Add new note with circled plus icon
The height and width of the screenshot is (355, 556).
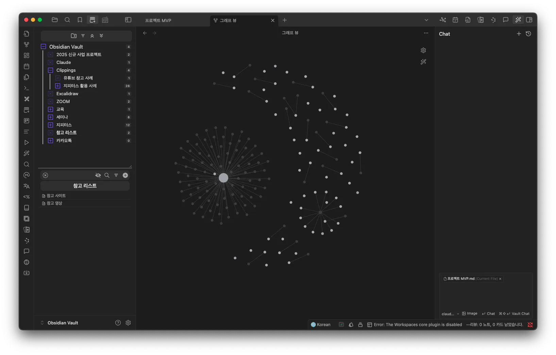pos(125,175)
